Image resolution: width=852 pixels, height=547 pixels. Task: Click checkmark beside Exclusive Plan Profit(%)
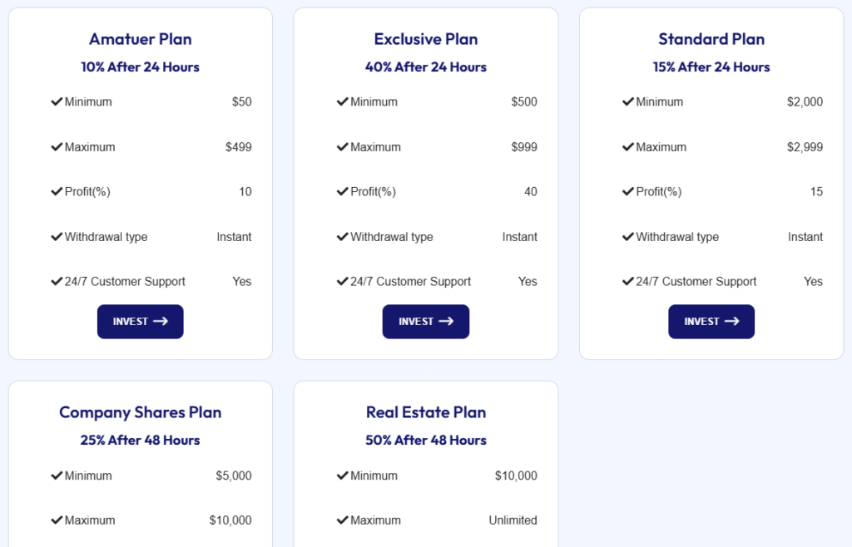coord(342,192)
